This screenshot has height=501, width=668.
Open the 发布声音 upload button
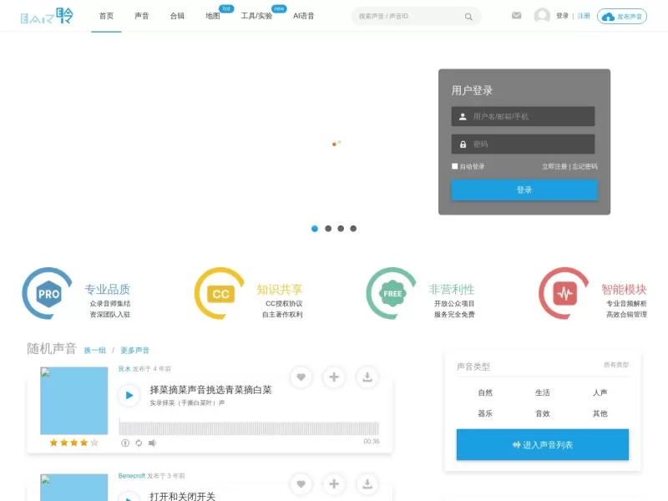(622, 17)
